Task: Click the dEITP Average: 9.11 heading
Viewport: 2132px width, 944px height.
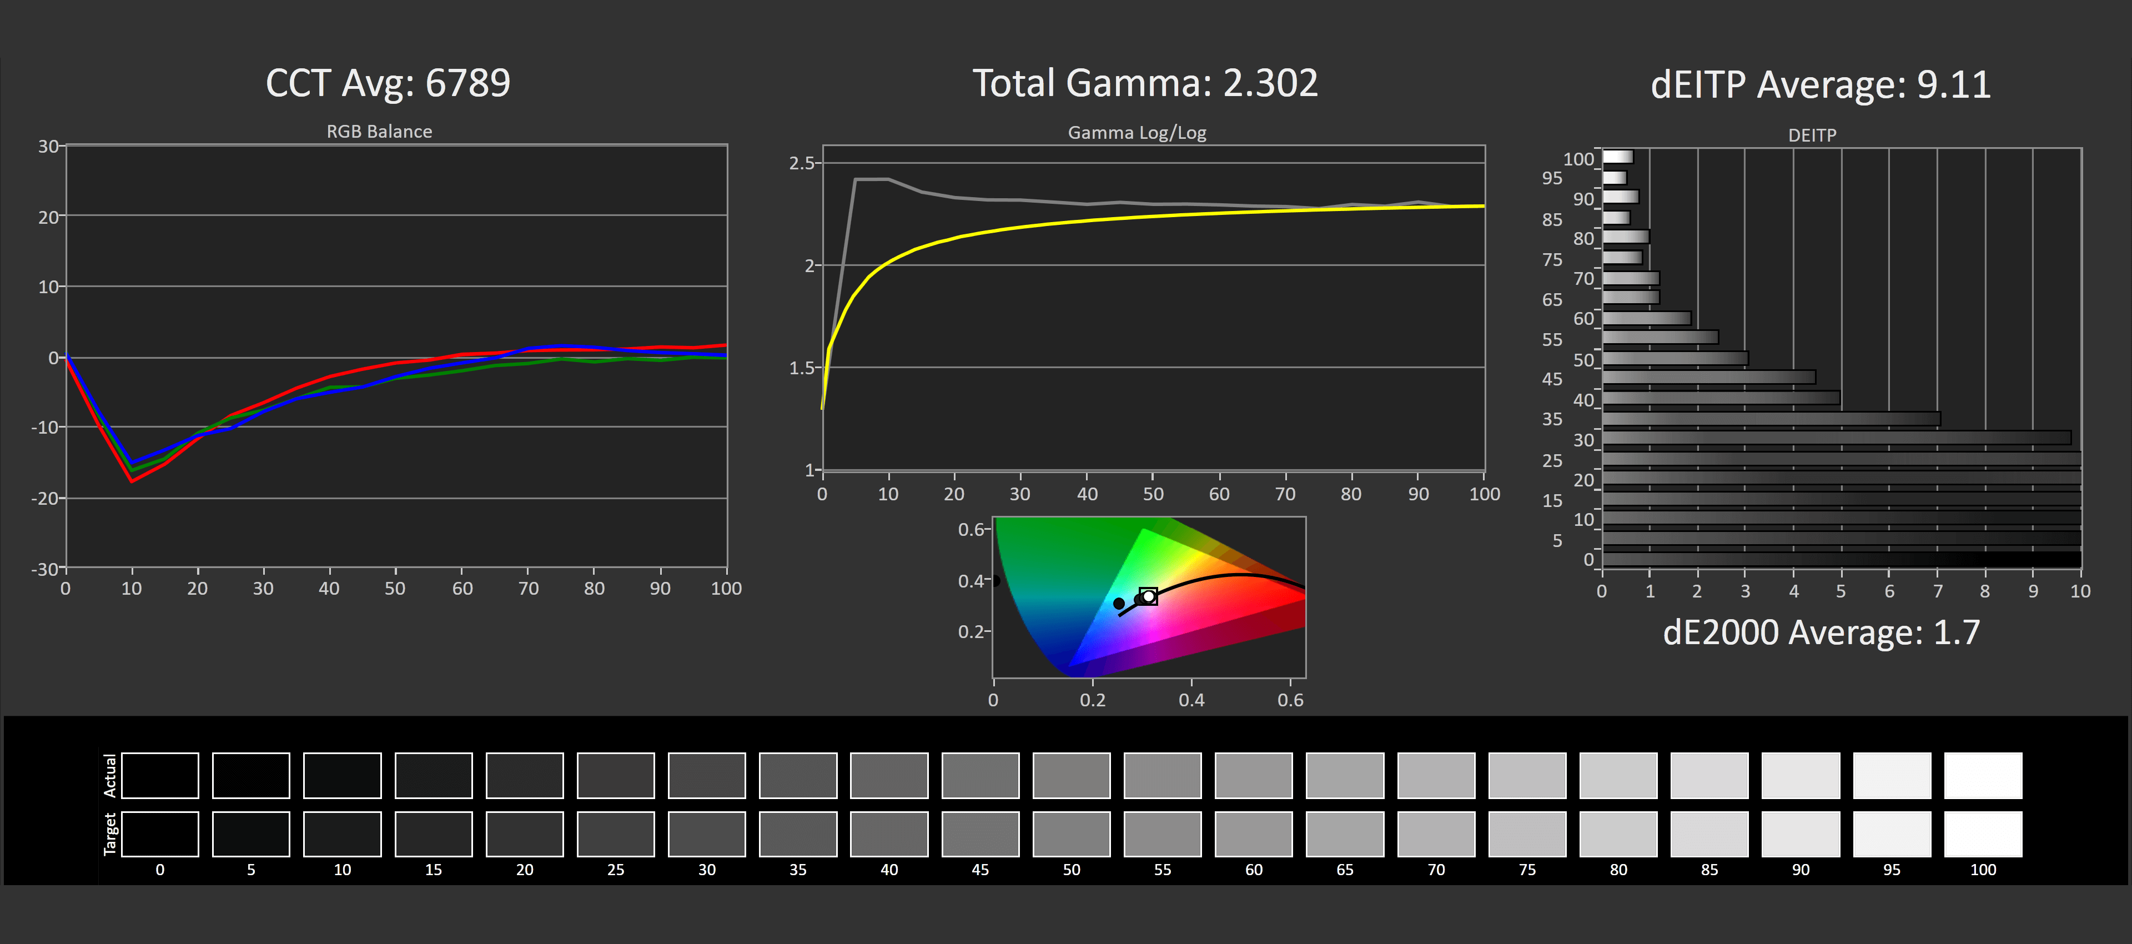Action: coord(1821,84)
